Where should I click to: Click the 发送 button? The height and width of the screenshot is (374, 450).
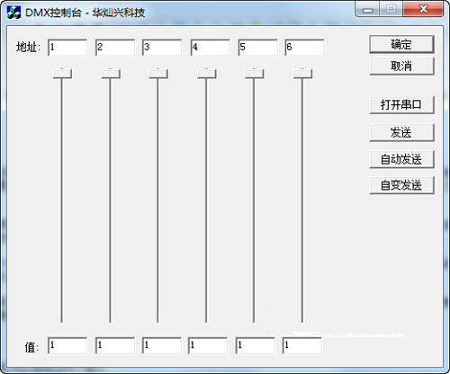(x=401, y=132)
